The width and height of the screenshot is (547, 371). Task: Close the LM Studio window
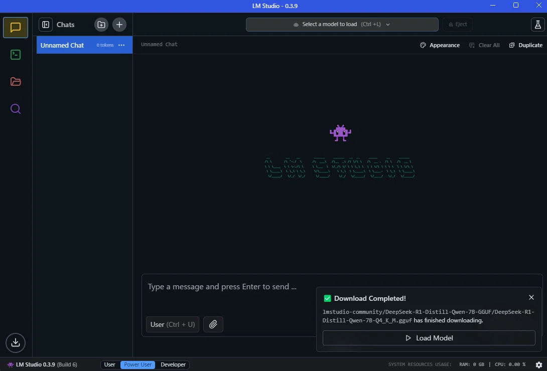538,5
